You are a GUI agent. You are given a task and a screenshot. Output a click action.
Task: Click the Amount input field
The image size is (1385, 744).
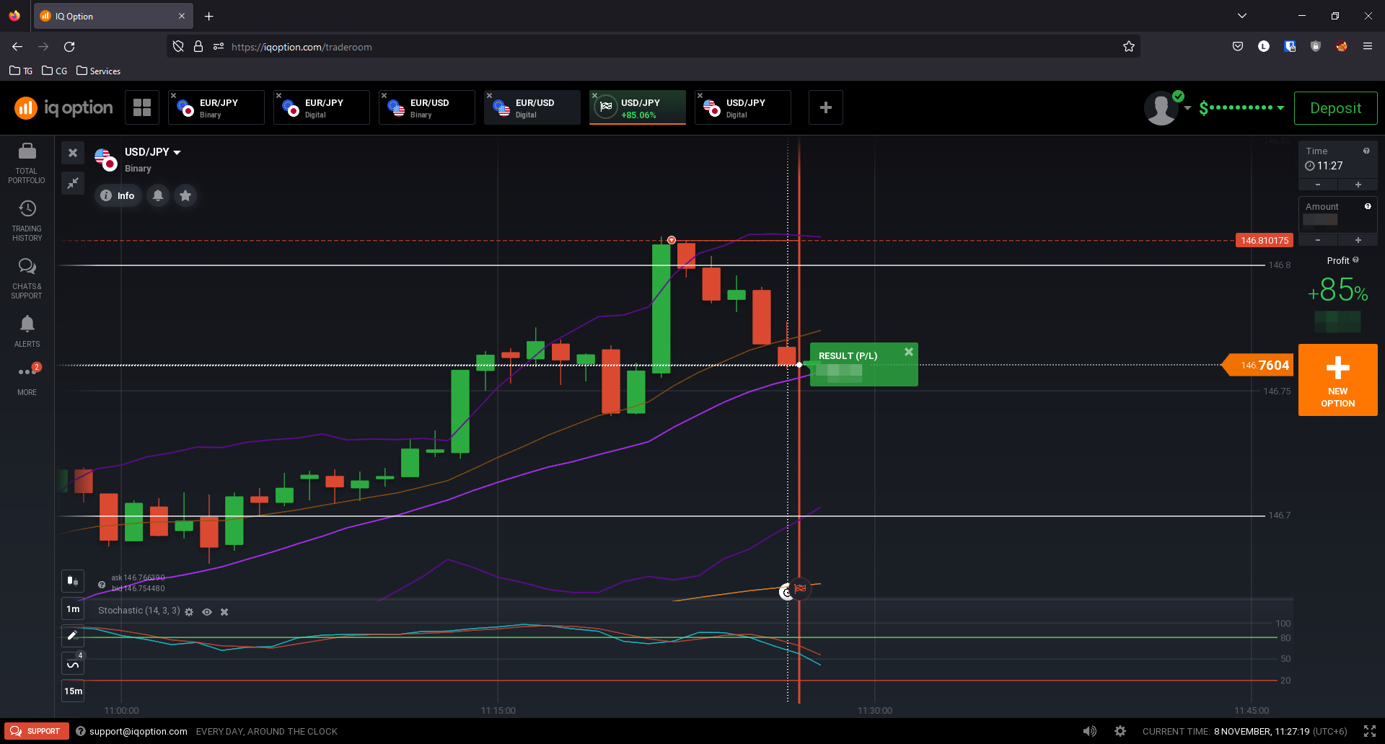coord(1337,214)
